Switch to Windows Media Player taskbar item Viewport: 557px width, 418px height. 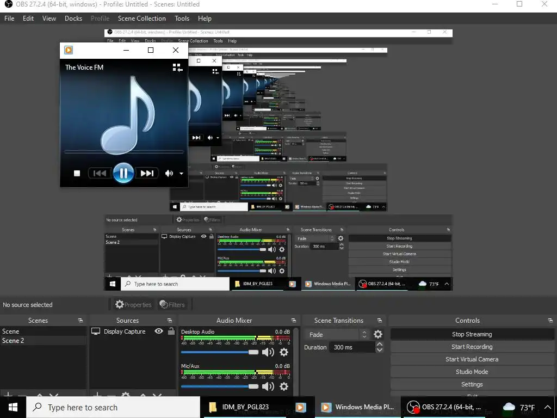point(357,407)
